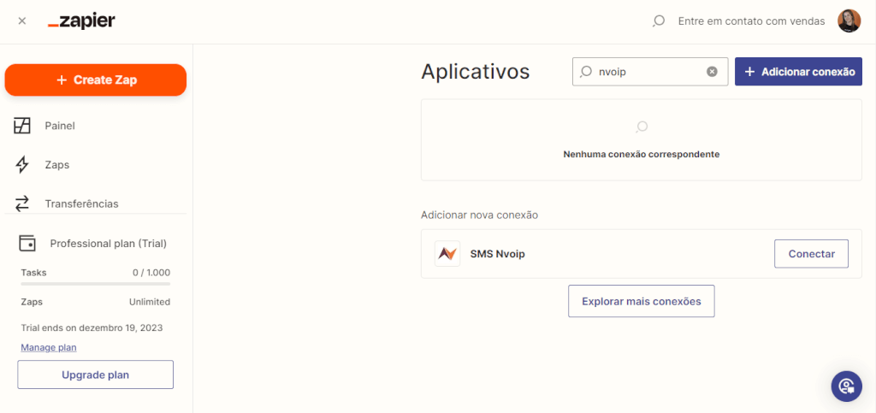
Task: Click the Painel dashboard icon
Action: (21, 127)
